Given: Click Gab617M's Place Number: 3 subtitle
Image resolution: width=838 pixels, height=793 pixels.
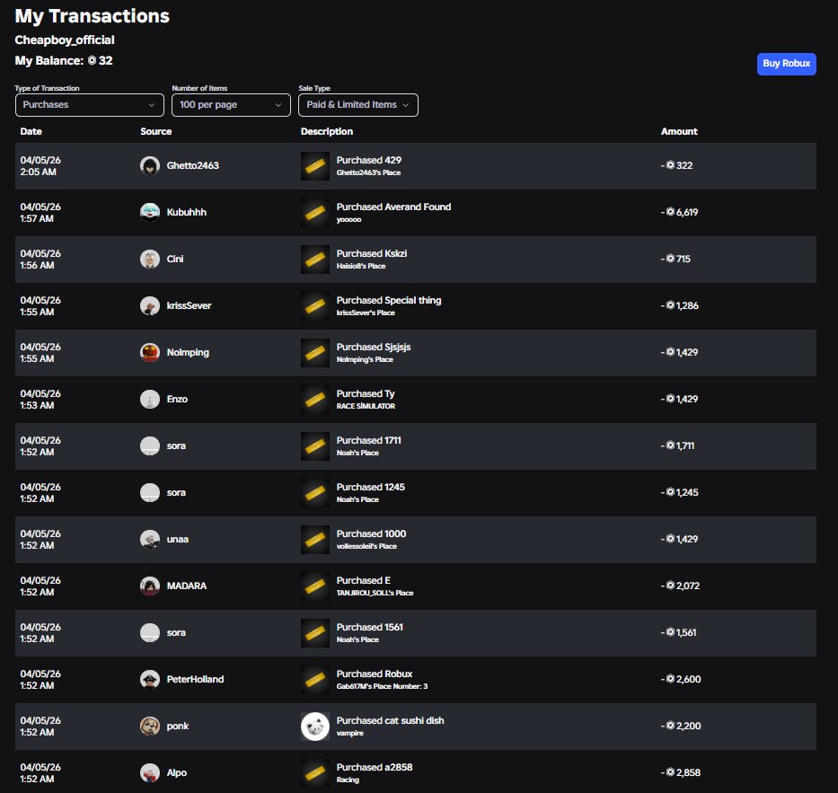Looking at the screenshot, I should pos(382,687).
